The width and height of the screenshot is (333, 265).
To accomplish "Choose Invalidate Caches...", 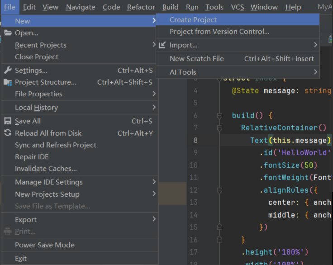I will pos(80,168).
